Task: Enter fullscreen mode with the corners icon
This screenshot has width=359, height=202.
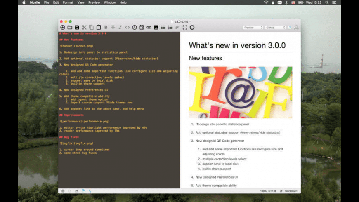Action: [185, 28]
